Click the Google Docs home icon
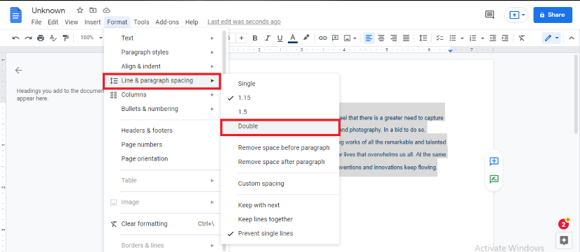The height and width of the screenshot is (252, 580). tap(16, 16)
